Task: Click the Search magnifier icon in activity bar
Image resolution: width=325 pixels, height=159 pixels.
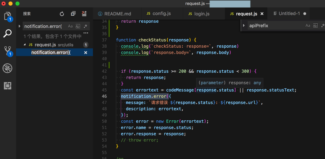Action: click(8, 33)
